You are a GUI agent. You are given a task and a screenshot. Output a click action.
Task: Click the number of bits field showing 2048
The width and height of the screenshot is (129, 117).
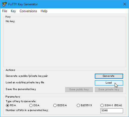pos(112,111)
